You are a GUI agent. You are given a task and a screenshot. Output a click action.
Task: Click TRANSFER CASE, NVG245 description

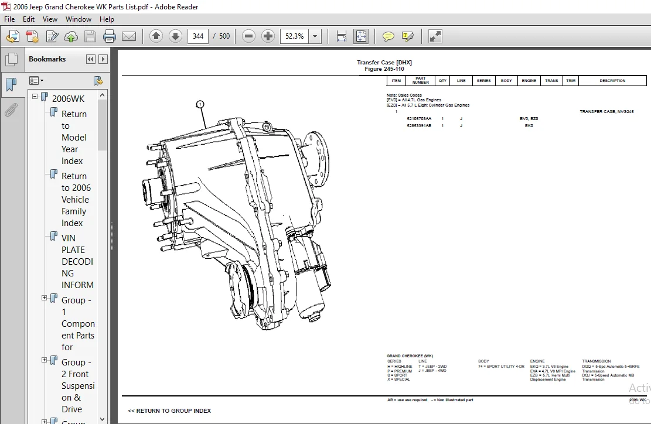(x=606, y=112)
